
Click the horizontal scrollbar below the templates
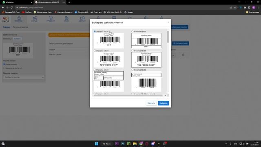pyautogui.click(x=128, y=96)
